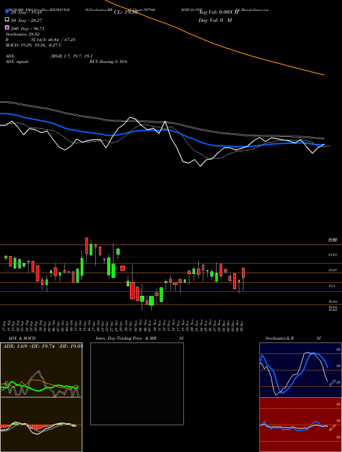Click the ADX indicator chart with green line
The width and height of the screenshot is (342, 452).
point(41,370)
